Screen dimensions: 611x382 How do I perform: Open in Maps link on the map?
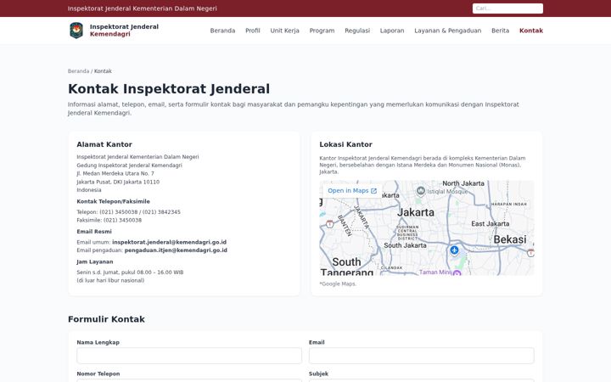[352, 191]
